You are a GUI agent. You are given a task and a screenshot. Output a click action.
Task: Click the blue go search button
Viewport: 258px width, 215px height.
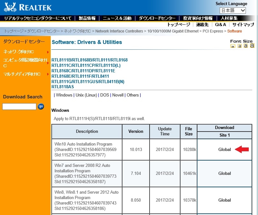tap(41, 106)
